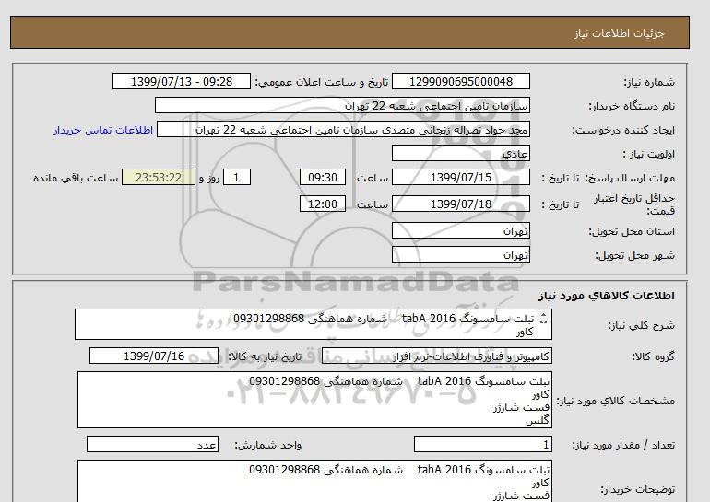This screenshot has height=502, width=710.
Task: Click the شماره نیاز field 1299090695000048
Action: 460,82
